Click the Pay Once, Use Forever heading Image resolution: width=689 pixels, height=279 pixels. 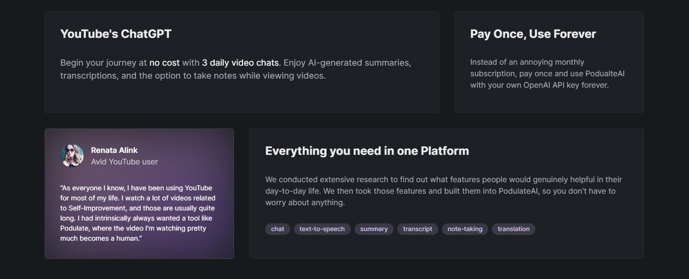pos(533,34)
